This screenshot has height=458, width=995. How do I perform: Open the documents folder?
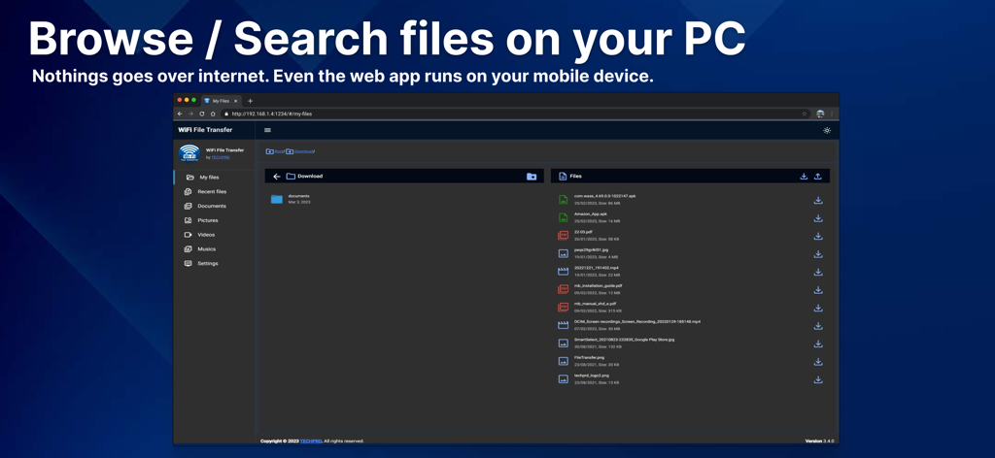[x=277, y=199]
